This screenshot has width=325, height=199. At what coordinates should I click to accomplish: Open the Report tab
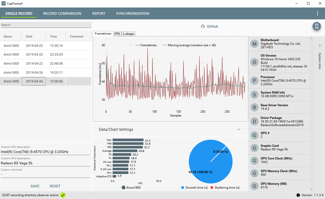click(99, 13)
